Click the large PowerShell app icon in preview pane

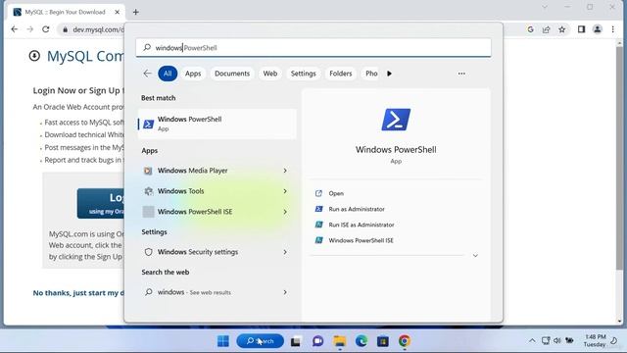396,120
